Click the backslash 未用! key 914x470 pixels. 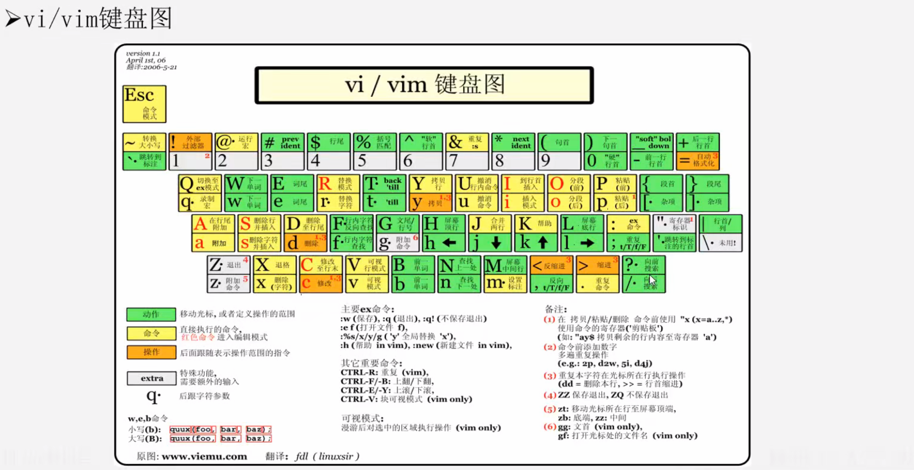tap(721, 243)
